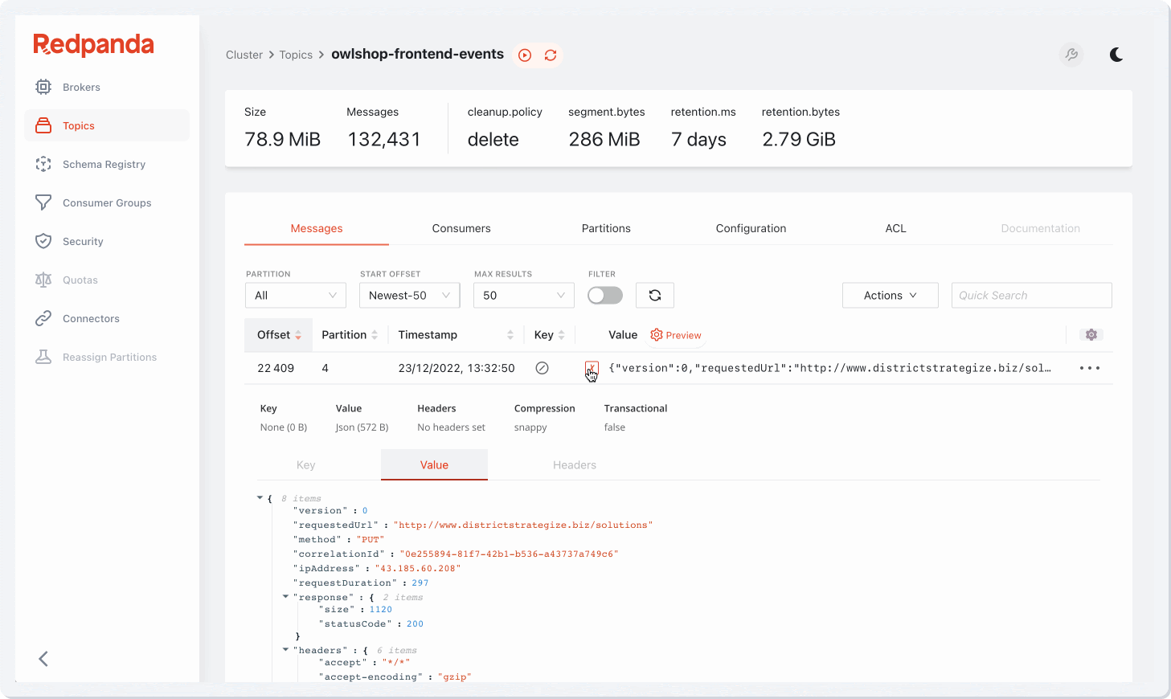Open Schema Registry from the sidebar
Image resolution: width=1171 pixels, height=699 pixels.
pos(103,164)
